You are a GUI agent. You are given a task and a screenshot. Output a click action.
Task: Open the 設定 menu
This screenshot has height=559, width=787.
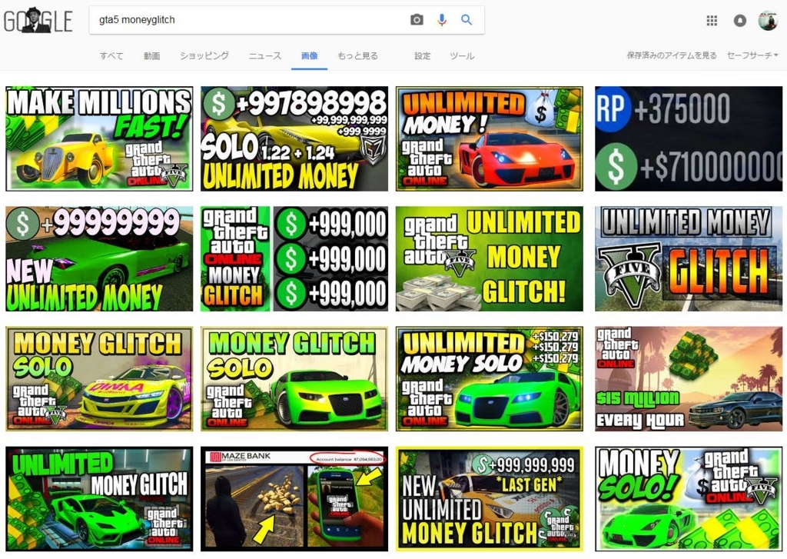point(422,56)
